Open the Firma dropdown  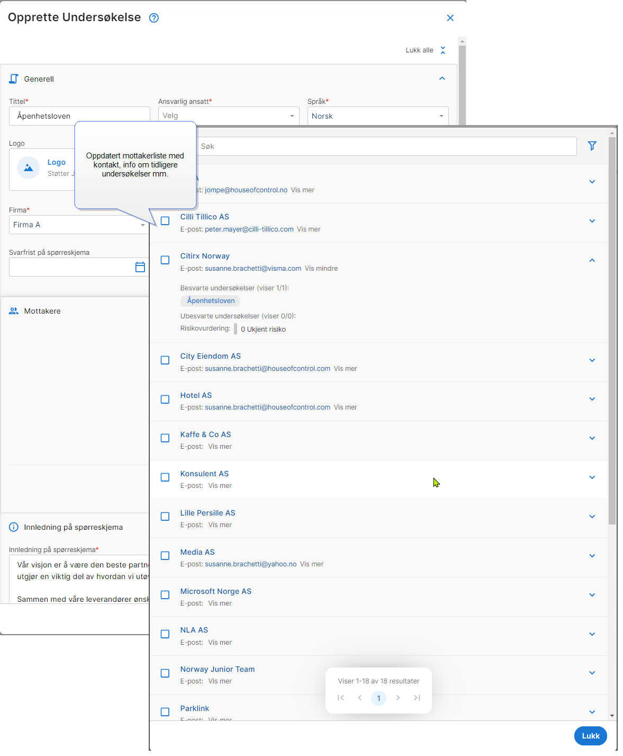click(x=79, y=225)
